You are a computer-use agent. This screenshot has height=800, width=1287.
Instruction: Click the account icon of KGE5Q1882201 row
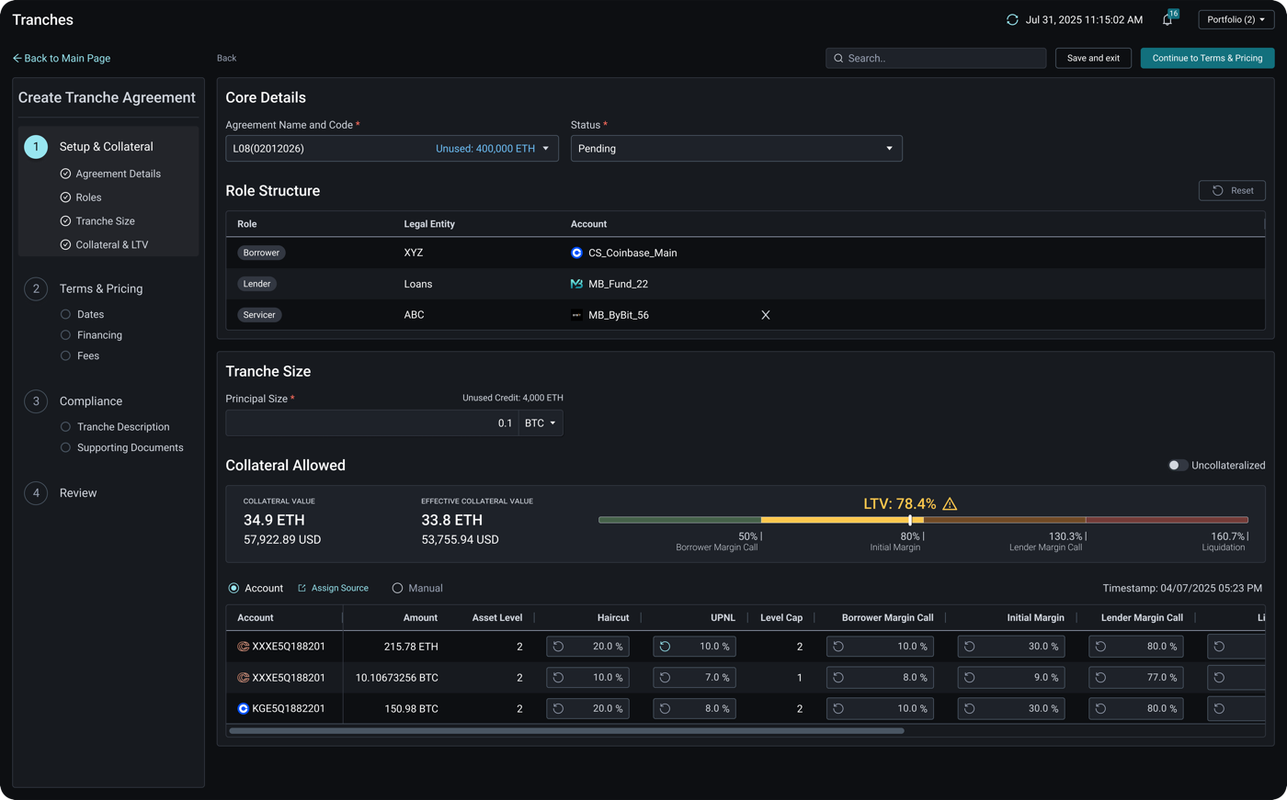click(x=243, y=709)
